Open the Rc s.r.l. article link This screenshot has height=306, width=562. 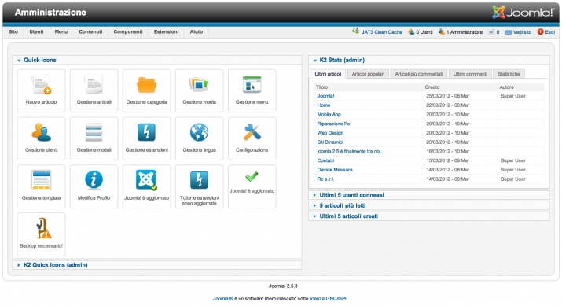325,179
